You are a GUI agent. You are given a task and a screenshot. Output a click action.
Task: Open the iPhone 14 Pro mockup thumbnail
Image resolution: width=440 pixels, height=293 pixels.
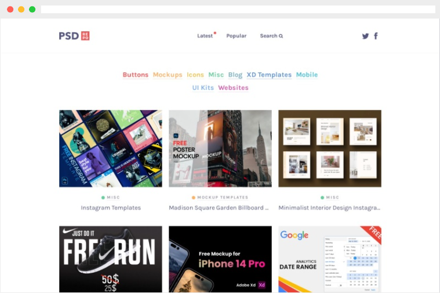click(x=220, y=259)
